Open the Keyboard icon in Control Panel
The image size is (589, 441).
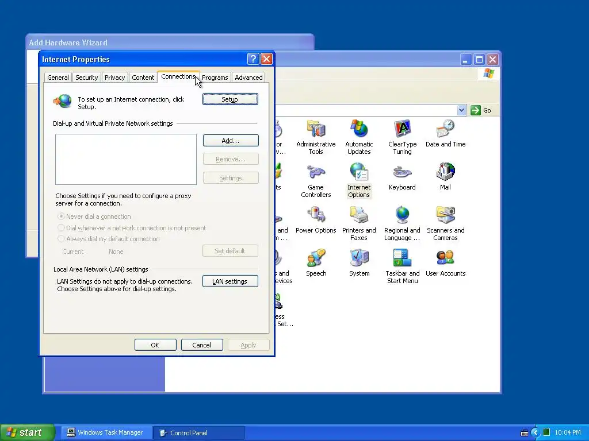click(402, 177)
